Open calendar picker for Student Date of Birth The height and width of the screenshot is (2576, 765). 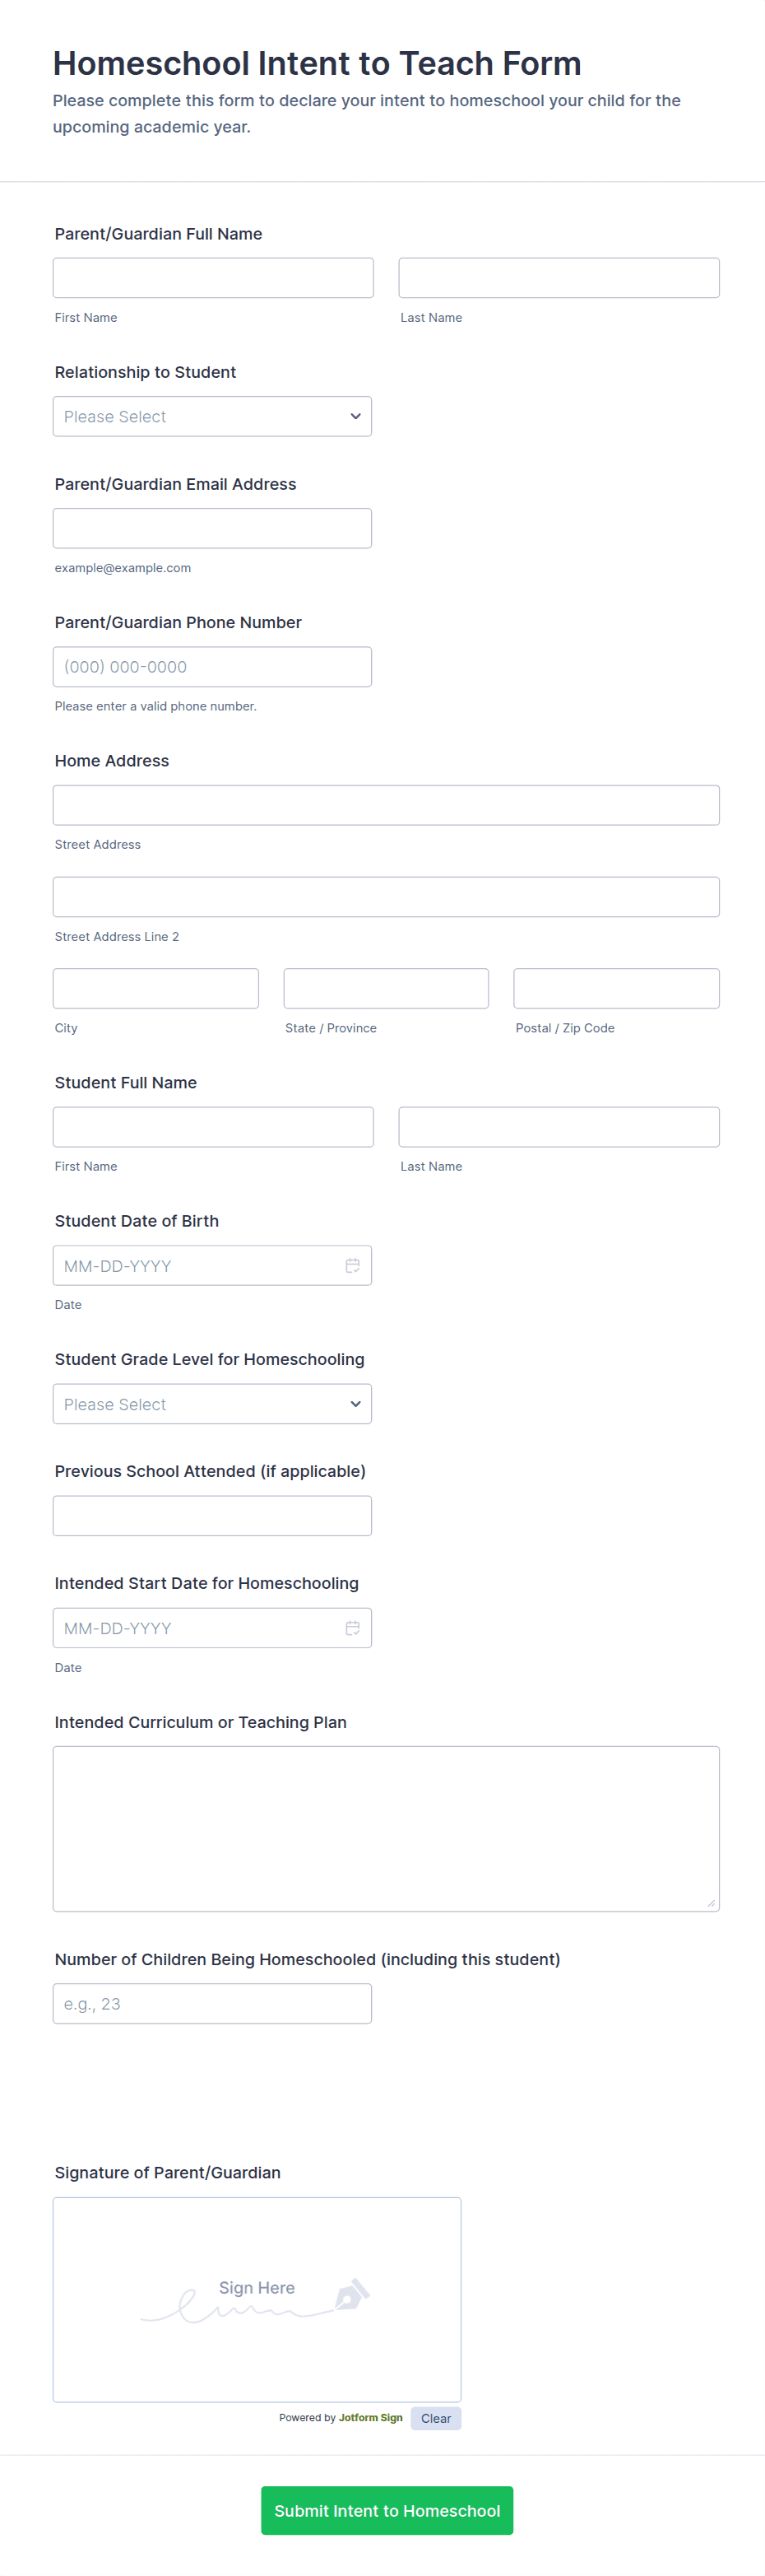[353, 1266]
